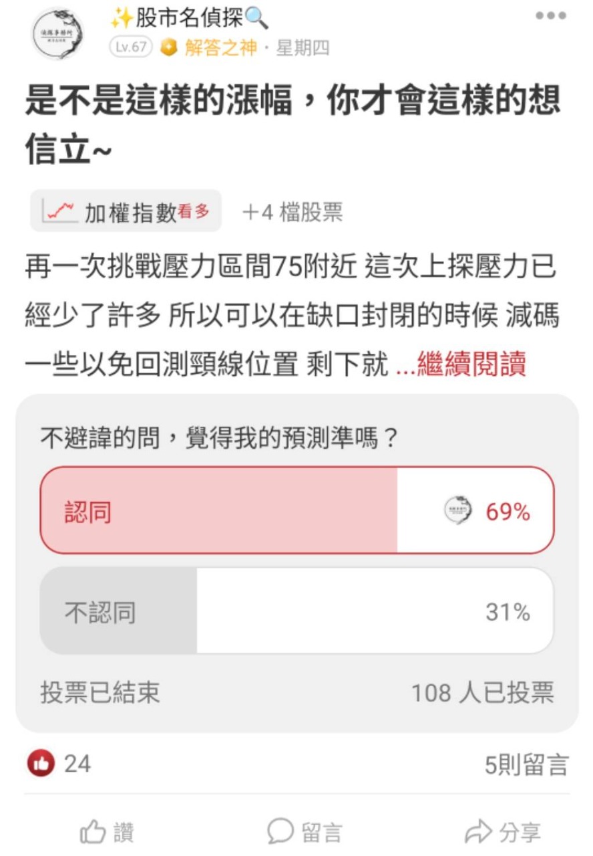Click the small voter avatar beside 69%

pos(458,512)
